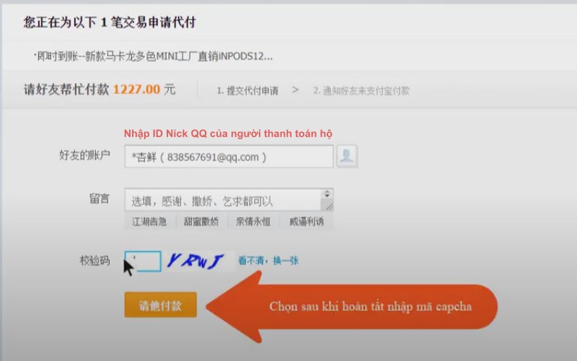Click 看不清，换一张 refresh captcha link

(268, 261)
